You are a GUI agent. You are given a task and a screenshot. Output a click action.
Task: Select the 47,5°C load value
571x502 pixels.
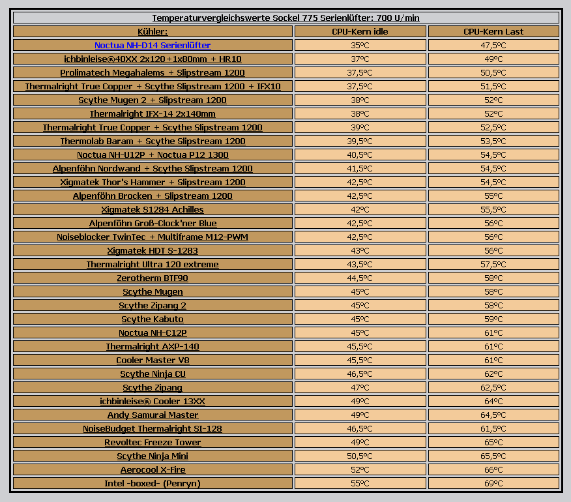click(x=493, y=45)
